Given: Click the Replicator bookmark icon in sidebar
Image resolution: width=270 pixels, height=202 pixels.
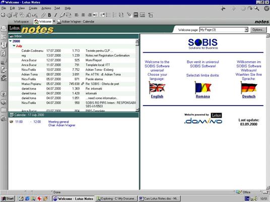Looking at the screenshot, I should (4, 61).
